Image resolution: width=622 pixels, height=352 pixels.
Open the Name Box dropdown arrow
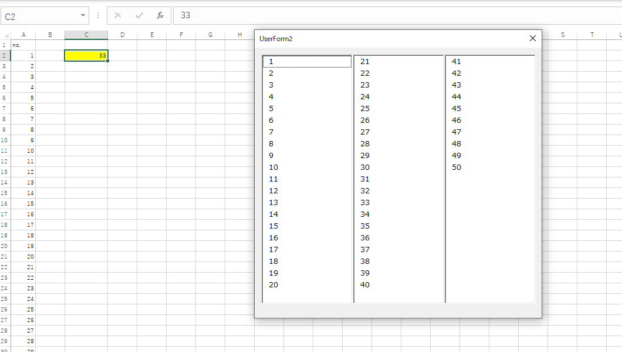coord(83,15)
